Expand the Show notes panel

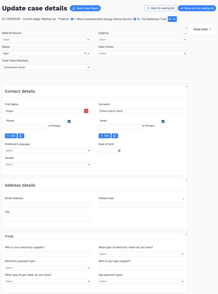click(202, 29)
